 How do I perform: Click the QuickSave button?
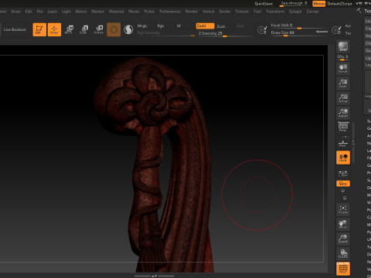point(264,4)
